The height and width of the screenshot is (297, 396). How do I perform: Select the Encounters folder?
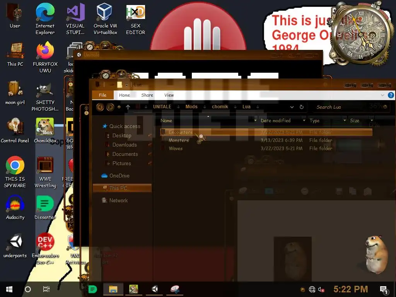click(x=266, y=132)
